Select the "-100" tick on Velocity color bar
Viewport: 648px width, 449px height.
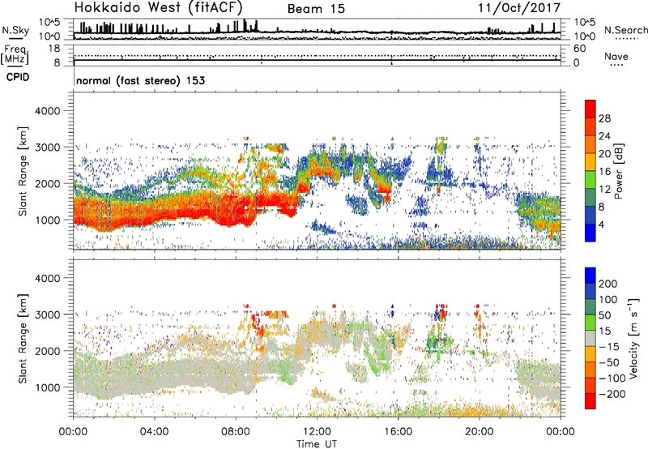(612, 378)
